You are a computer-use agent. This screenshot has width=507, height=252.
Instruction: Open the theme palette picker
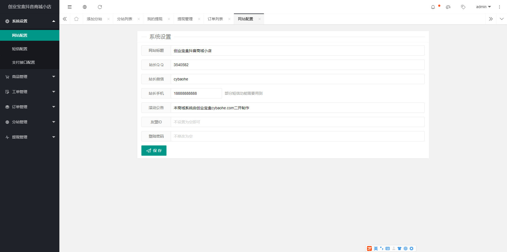point(448,7)
